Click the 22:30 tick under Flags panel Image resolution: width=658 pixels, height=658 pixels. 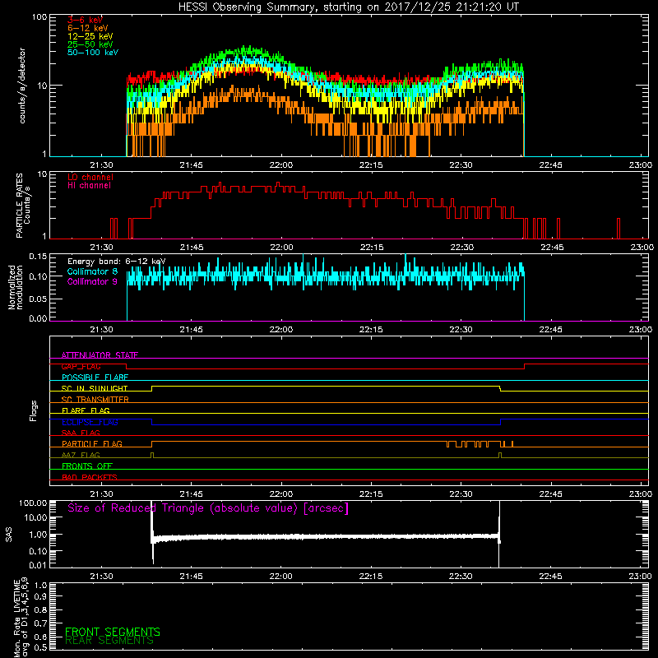point(461,494)
